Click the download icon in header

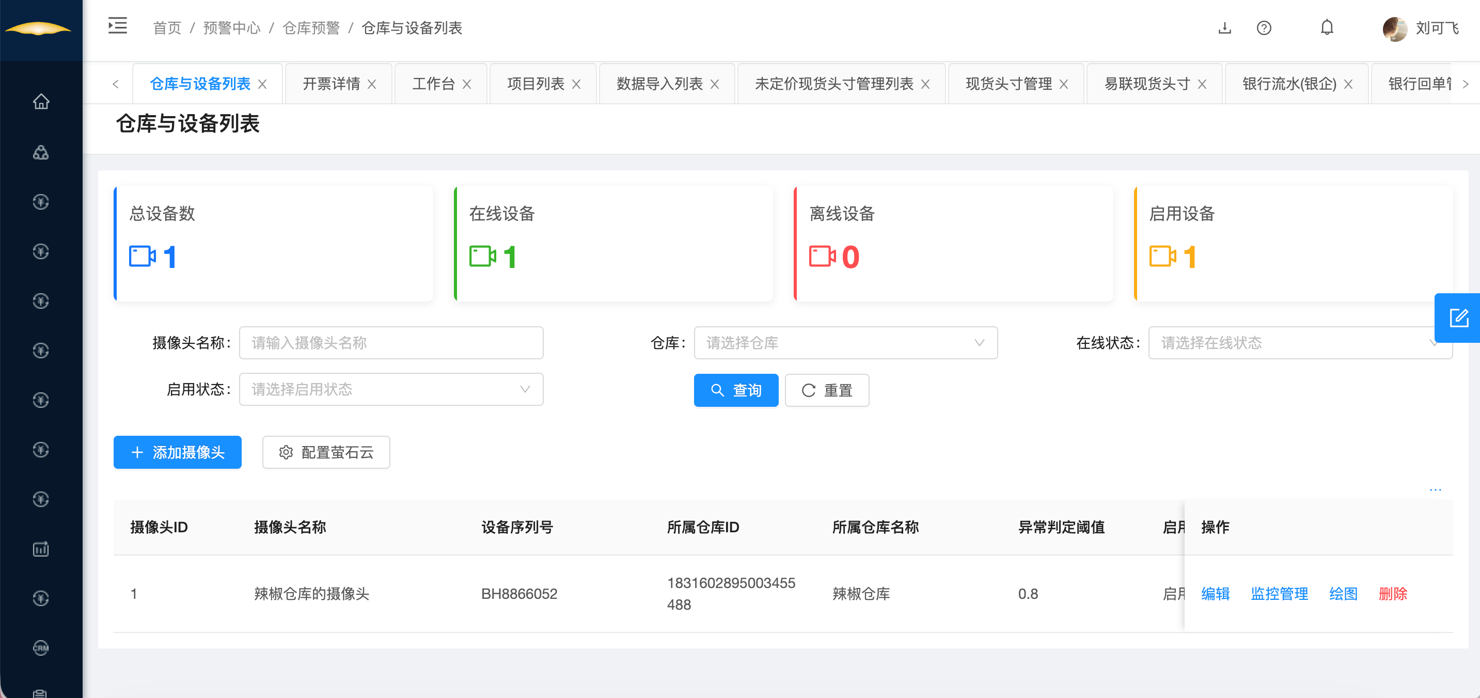point(1224,27)
